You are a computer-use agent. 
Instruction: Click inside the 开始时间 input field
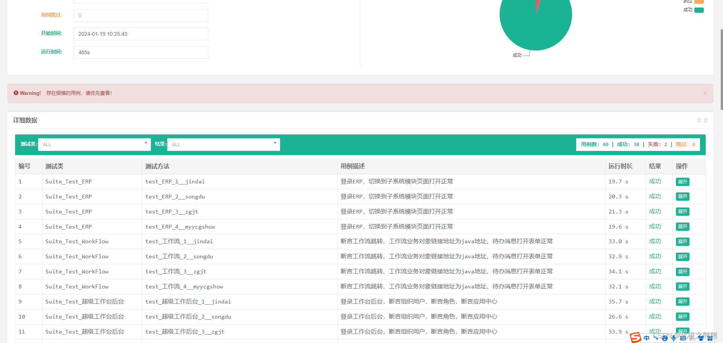coord(140,34)
